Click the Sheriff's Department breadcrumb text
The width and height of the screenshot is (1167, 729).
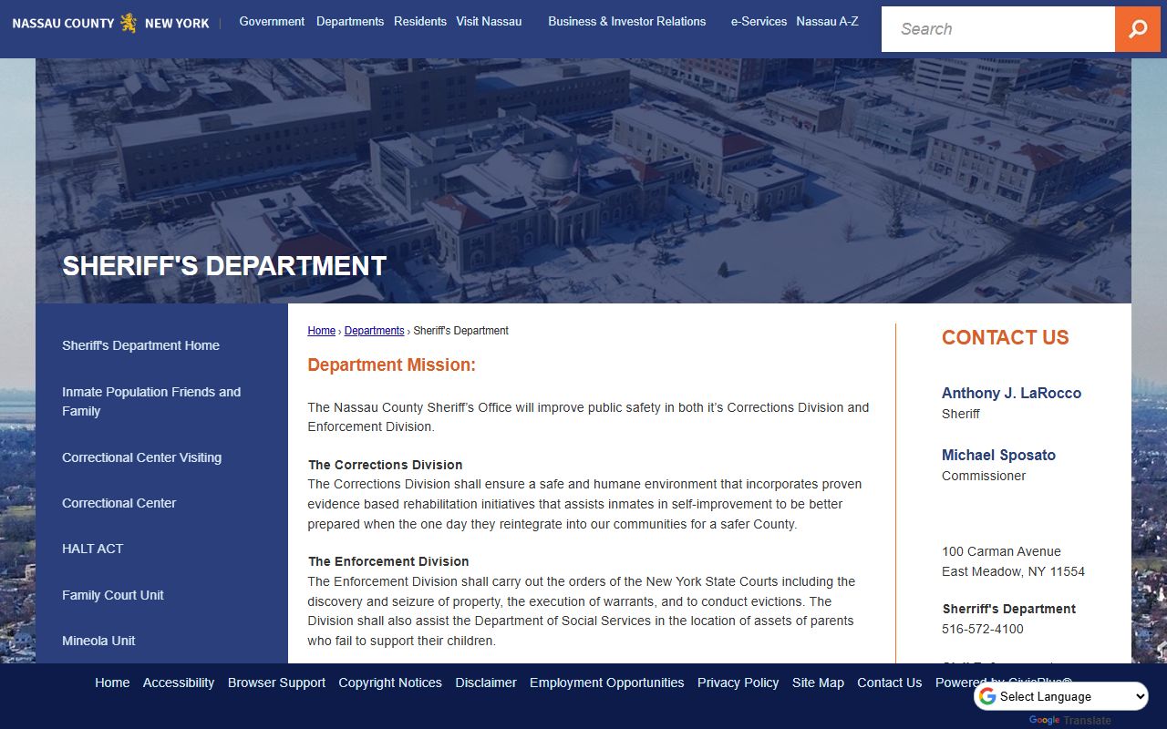(460, 331)
